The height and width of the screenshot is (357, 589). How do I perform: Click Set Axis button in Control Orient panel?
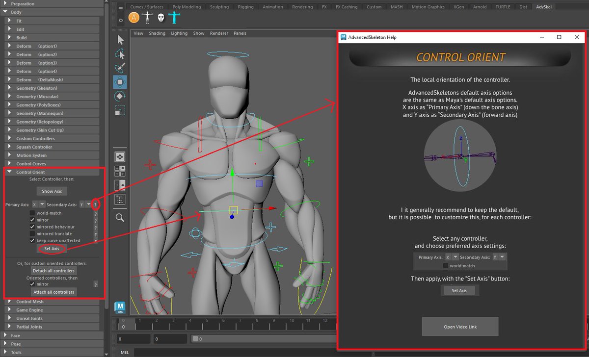pyautogui.click(x=52, y=249)
